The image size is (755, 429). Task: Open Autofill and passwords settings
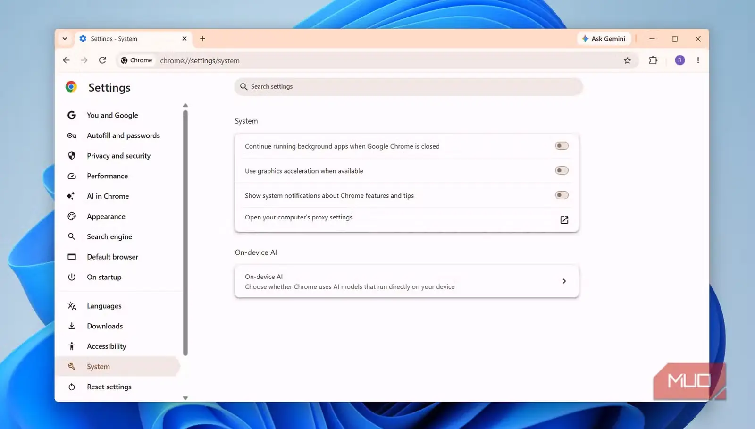click(123, 135)
